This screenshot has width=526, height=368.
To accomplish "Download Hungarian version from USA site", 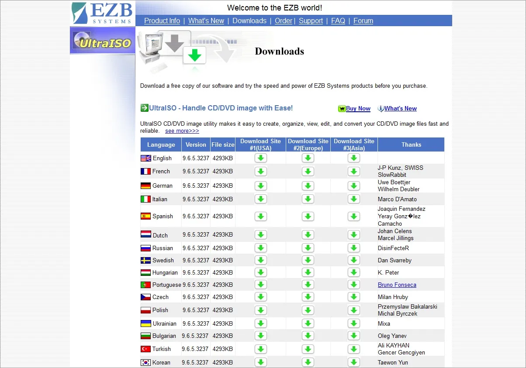I will [261, 272].
